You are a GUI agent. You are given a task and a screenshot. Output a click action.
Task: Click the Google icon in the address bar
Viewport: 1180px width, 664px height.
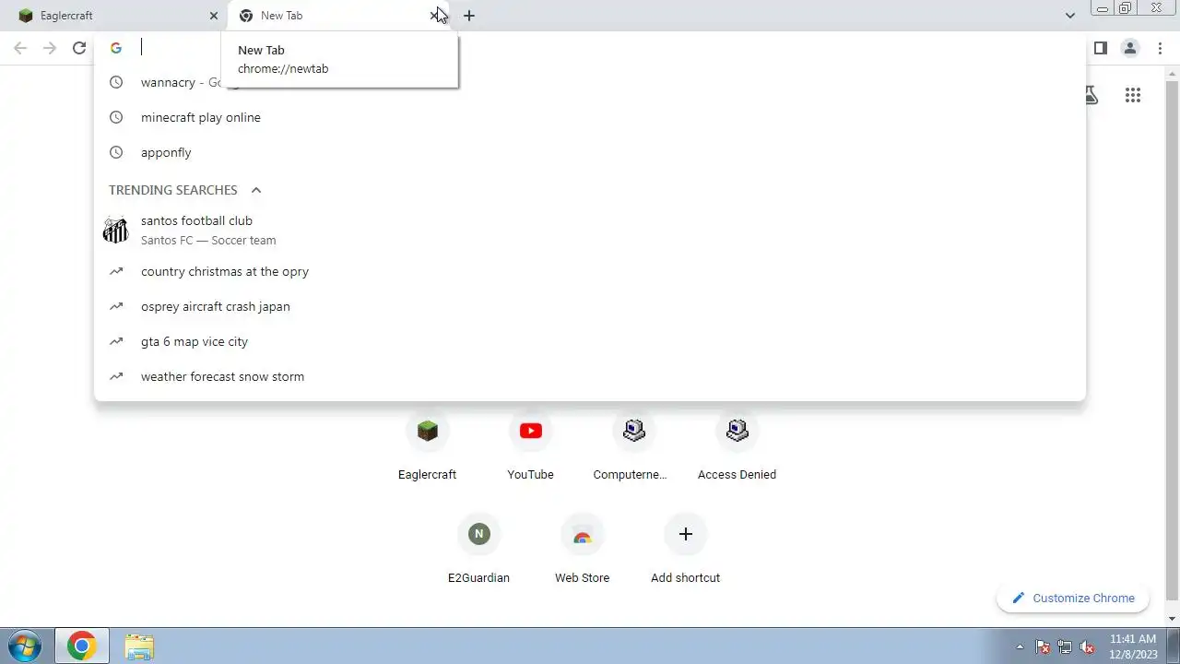[116, 48]
